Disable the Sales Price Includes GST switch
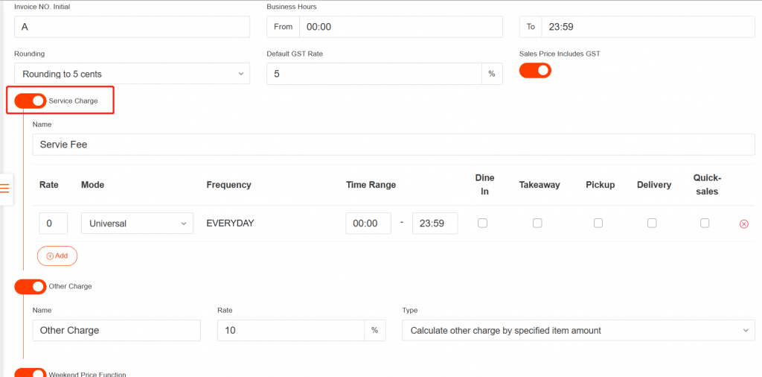This screenshot has height=377, width=762. pyautogui.click(x=535, y=70)
